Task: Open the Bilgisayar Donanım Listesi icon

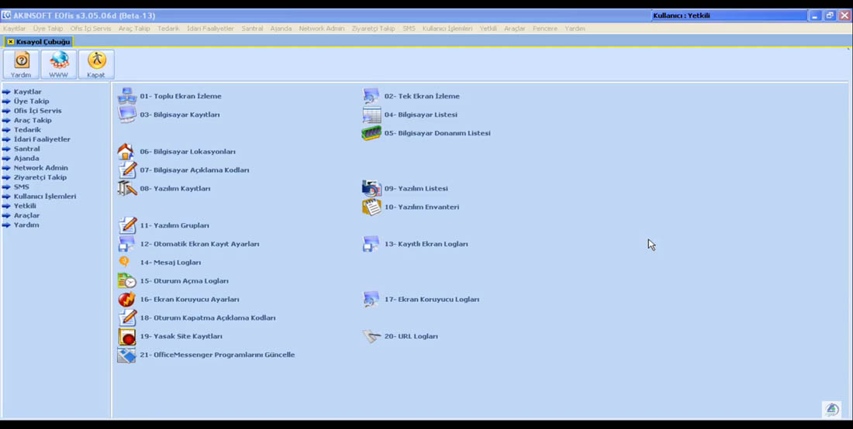Action: coord(371,133)
